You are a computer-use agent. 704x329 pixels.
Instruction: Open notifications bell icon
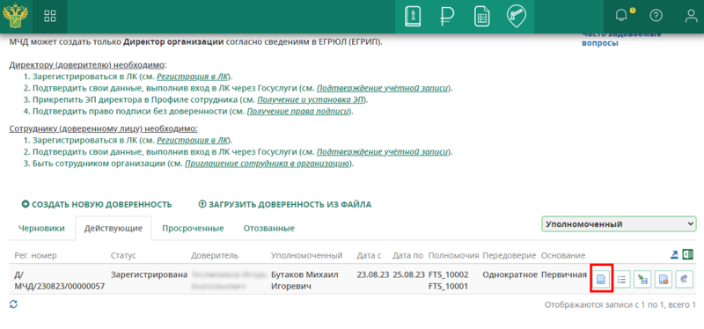point(622,16)
